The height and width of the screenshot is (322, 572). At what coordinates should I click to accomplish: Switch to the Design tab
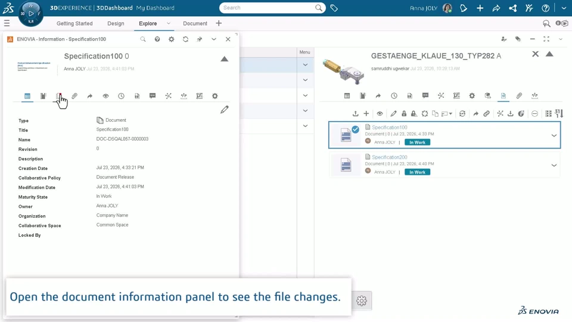(116, 23)
